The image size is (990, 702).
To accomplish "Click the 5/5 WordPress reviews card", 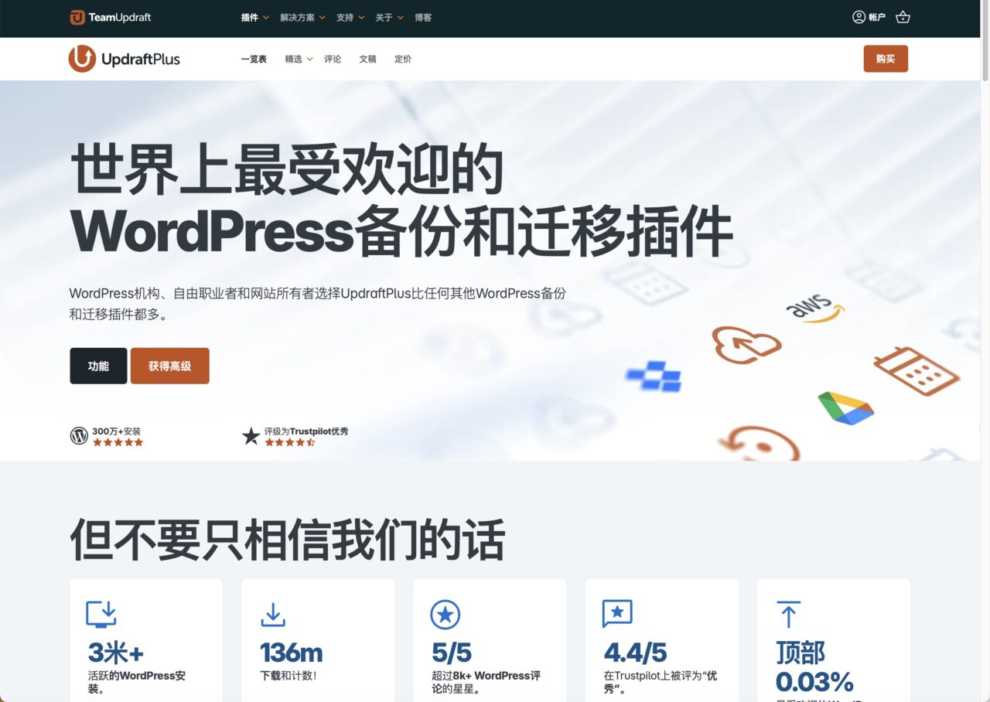I will tap(490, 640).
